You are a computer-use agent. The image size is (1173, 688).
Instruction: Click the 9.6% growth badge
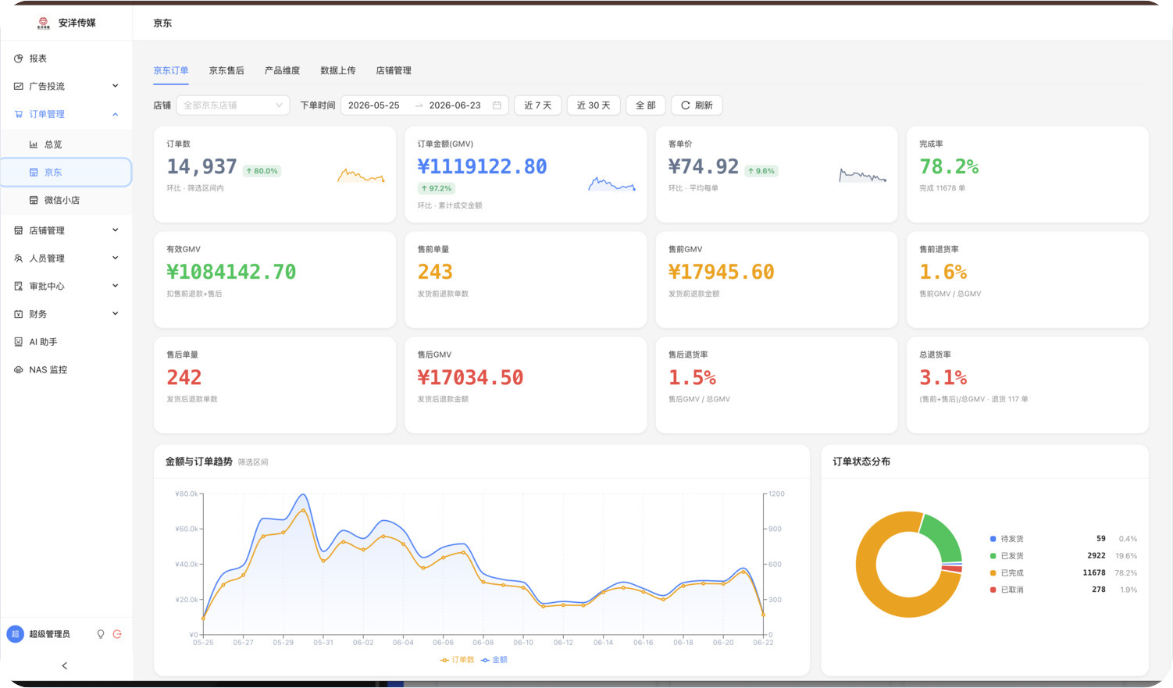click(x=761, y=171)
